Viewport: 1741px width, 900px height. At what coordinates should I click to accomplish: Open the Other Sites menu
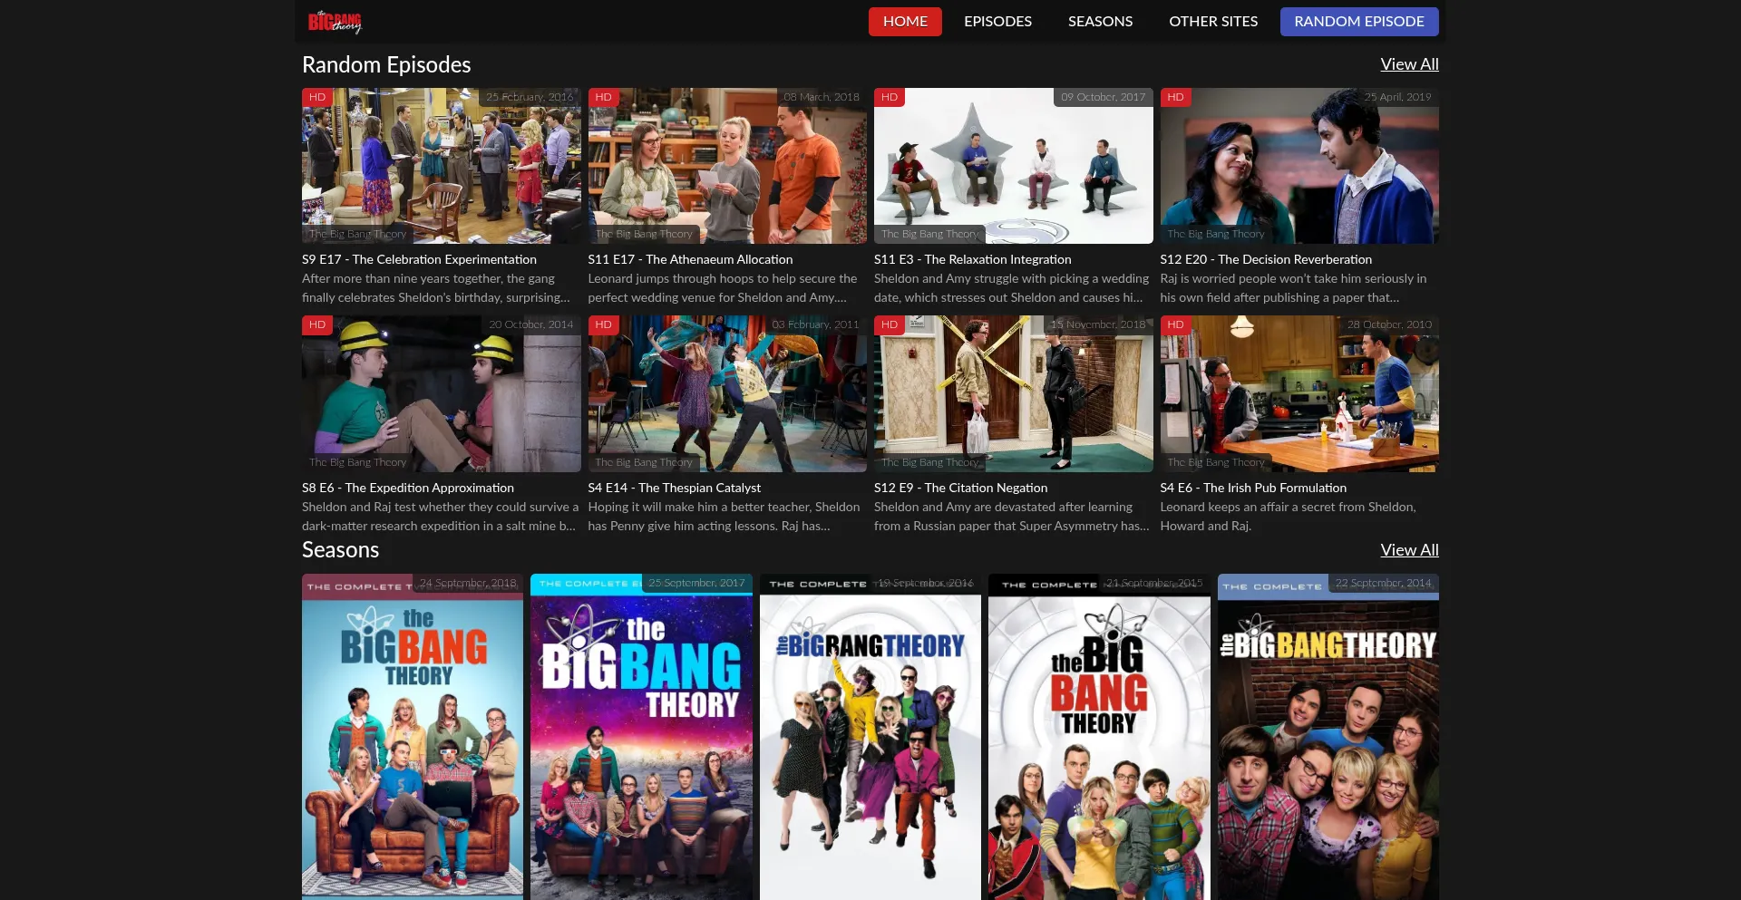click(1212, 22)
